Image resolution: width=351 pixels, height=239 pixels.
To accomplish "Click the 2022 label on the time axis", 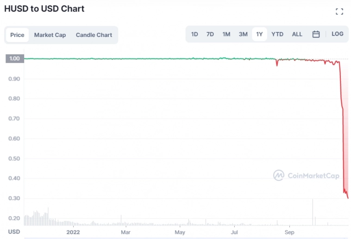I will [x=73, y=232].
